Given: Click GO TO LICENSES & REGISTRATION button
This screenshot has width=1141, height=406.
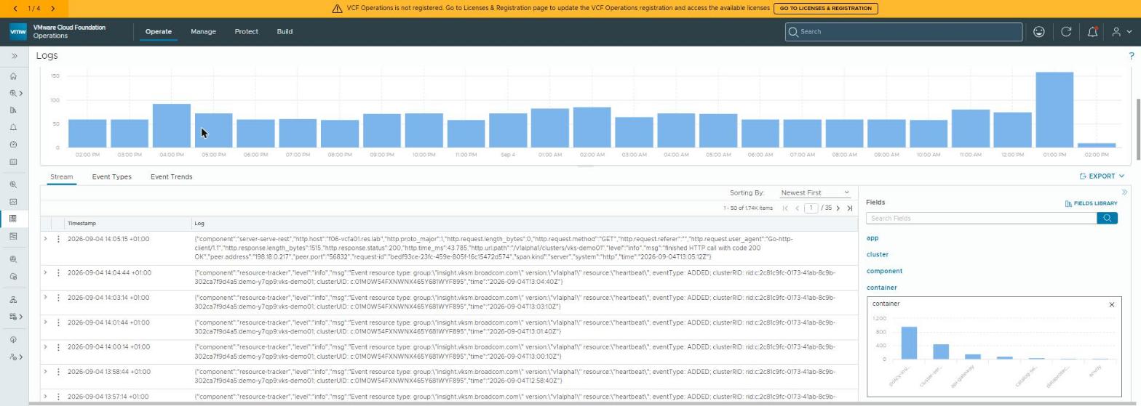Looking at the screenshot, I should (826, 9).
